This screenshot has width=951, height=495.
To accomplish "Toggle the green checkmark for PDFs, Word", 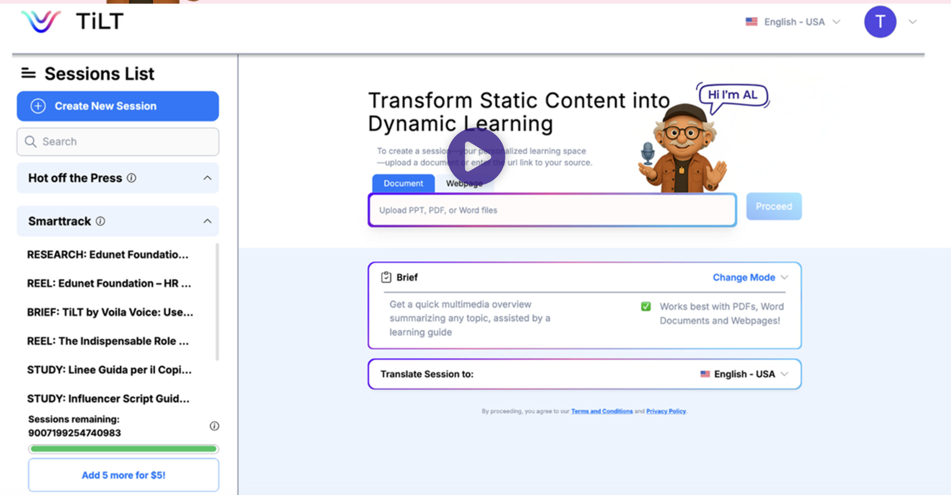I will [646, 306].
